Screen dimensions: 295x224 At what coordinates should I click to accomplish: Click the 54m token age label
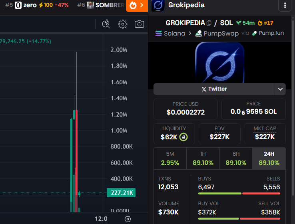point(248,23)
